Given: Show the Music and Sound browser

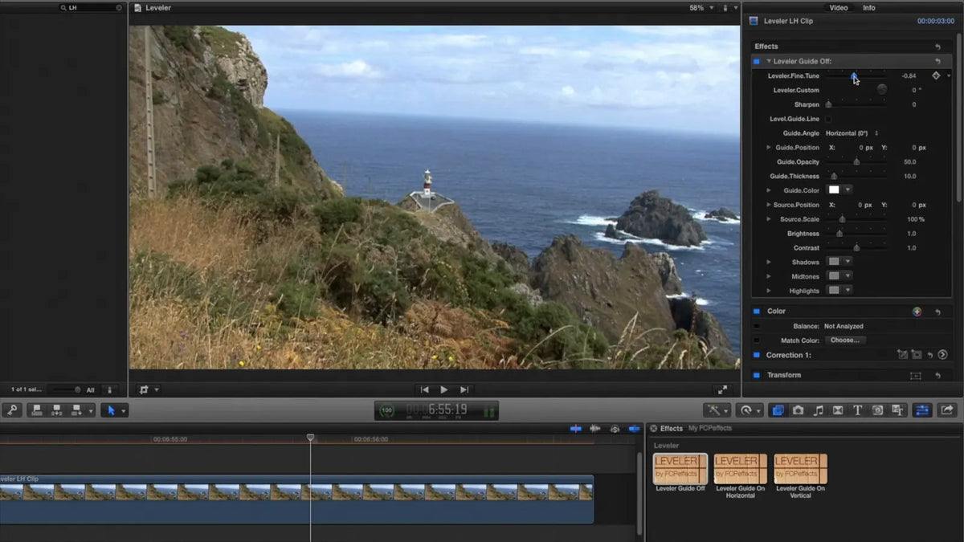Looking at the screenshot, I should 818,410.
